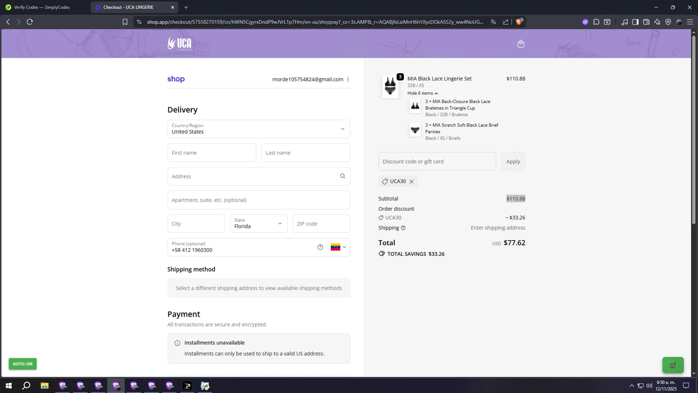Open the Windows Start menu
The image size is (698, 393).
pos(8,386)
